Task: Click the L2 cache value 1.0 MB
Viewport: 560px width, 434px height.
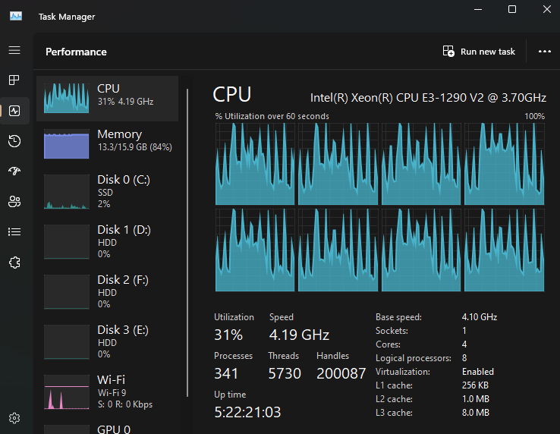Action: (x=475, y=398)
